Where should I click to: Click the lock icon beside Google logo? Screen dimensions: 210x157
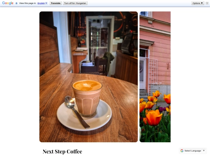point(16,3)
